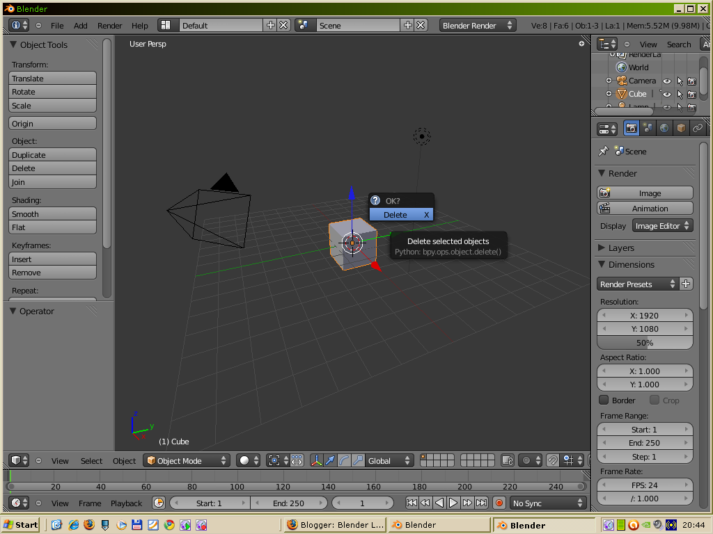The image size is (713, 534).
Task: Expand the Camera item in outliner
Action: point(609,81)
